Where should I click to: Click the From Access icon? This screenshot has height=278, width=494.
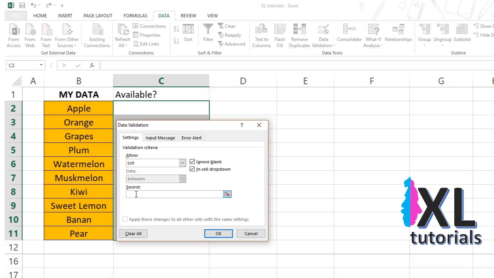coord(14,36)
